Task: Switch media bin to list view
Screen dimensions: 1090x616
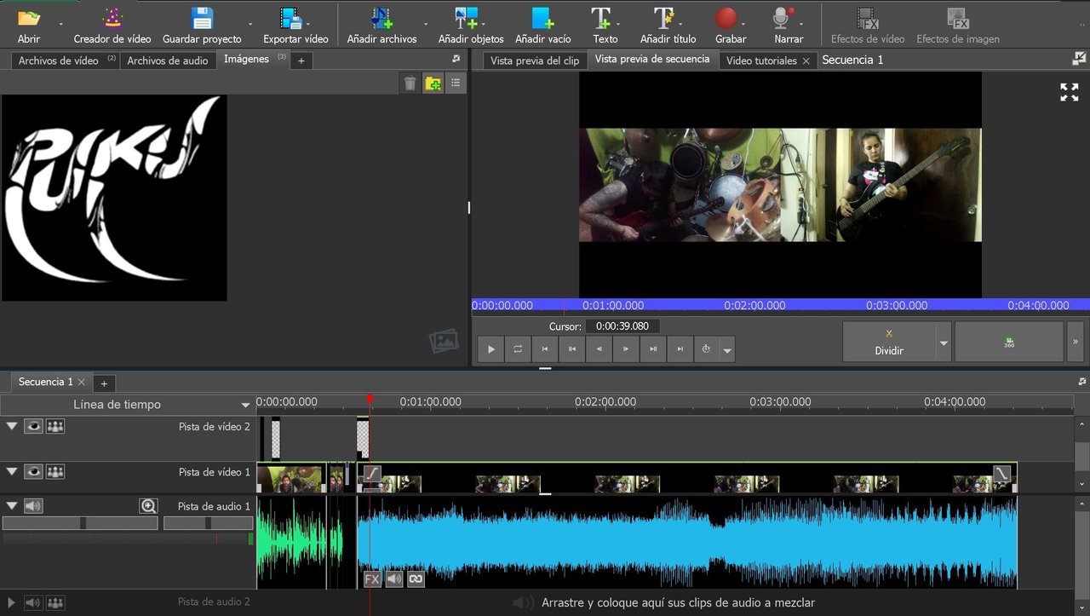Action: [x=456, y=83]
